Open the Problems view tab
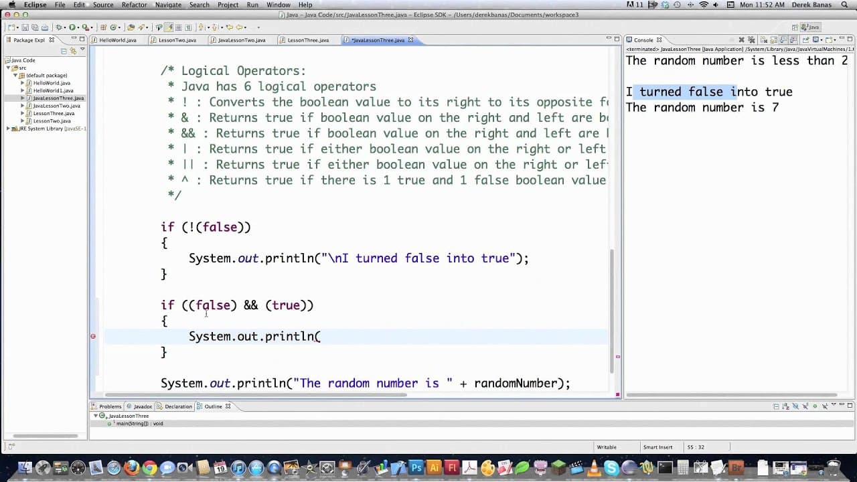This screenshot has width=857, height=482. (110, 406)
